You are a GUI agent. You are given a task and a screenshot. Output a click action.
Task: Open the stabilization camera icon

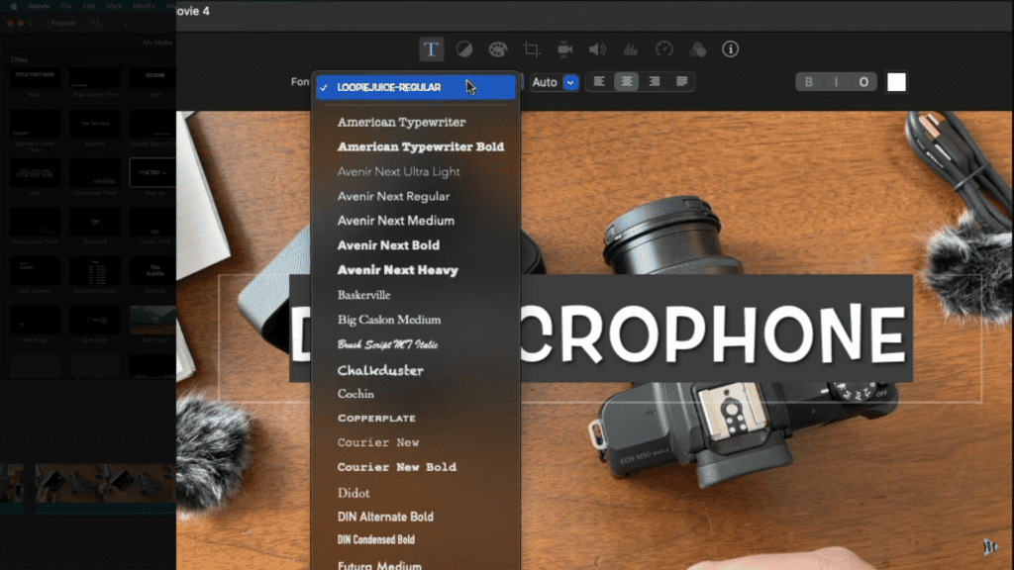(x=564, y=49)
